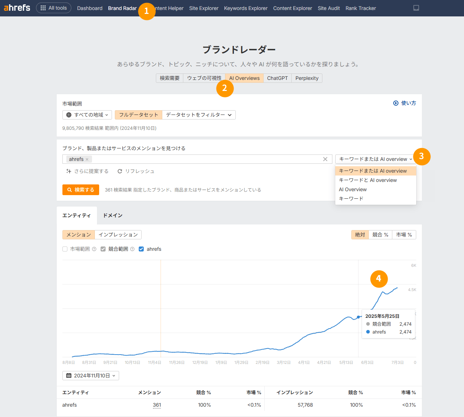Remove the ahrefs keyword tag with its X
The width and height of the screenshot is (464, 417).
click(x=87, y=159)
